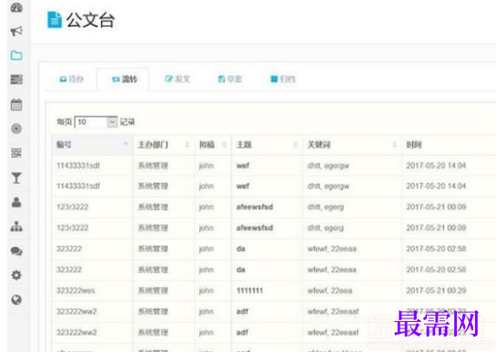Click john in the 323222wes row

point(207,291)
